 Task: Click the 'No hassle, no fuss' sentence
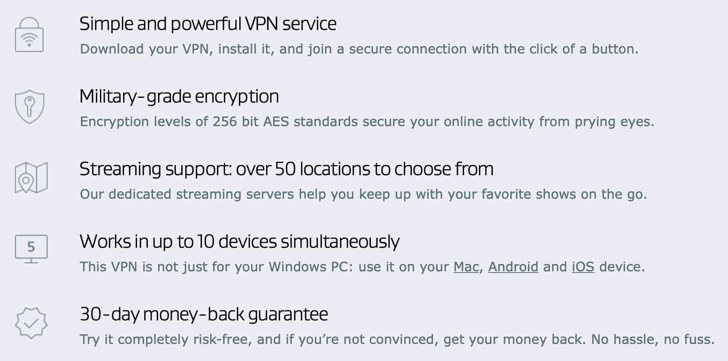click(x=653, y=340)
